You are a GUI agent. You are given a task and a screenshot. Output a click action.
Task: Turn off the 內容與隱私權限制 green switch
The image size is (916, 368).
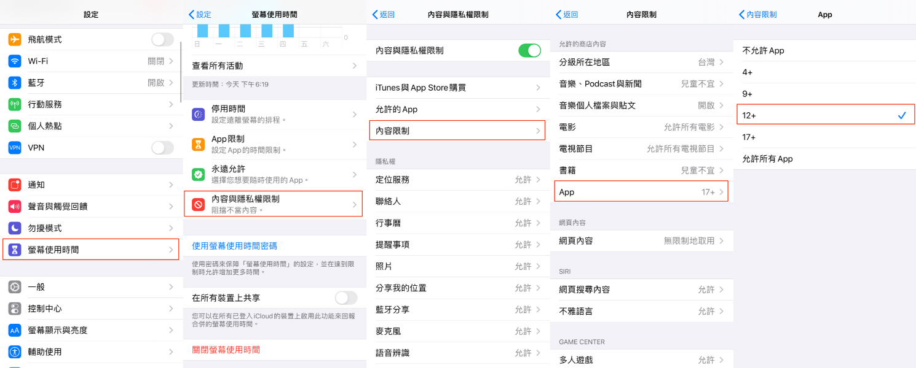tap(529, 50)
